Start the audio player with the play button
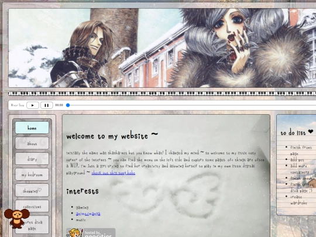The image size is (316, 237). click(x=33, y=105)
